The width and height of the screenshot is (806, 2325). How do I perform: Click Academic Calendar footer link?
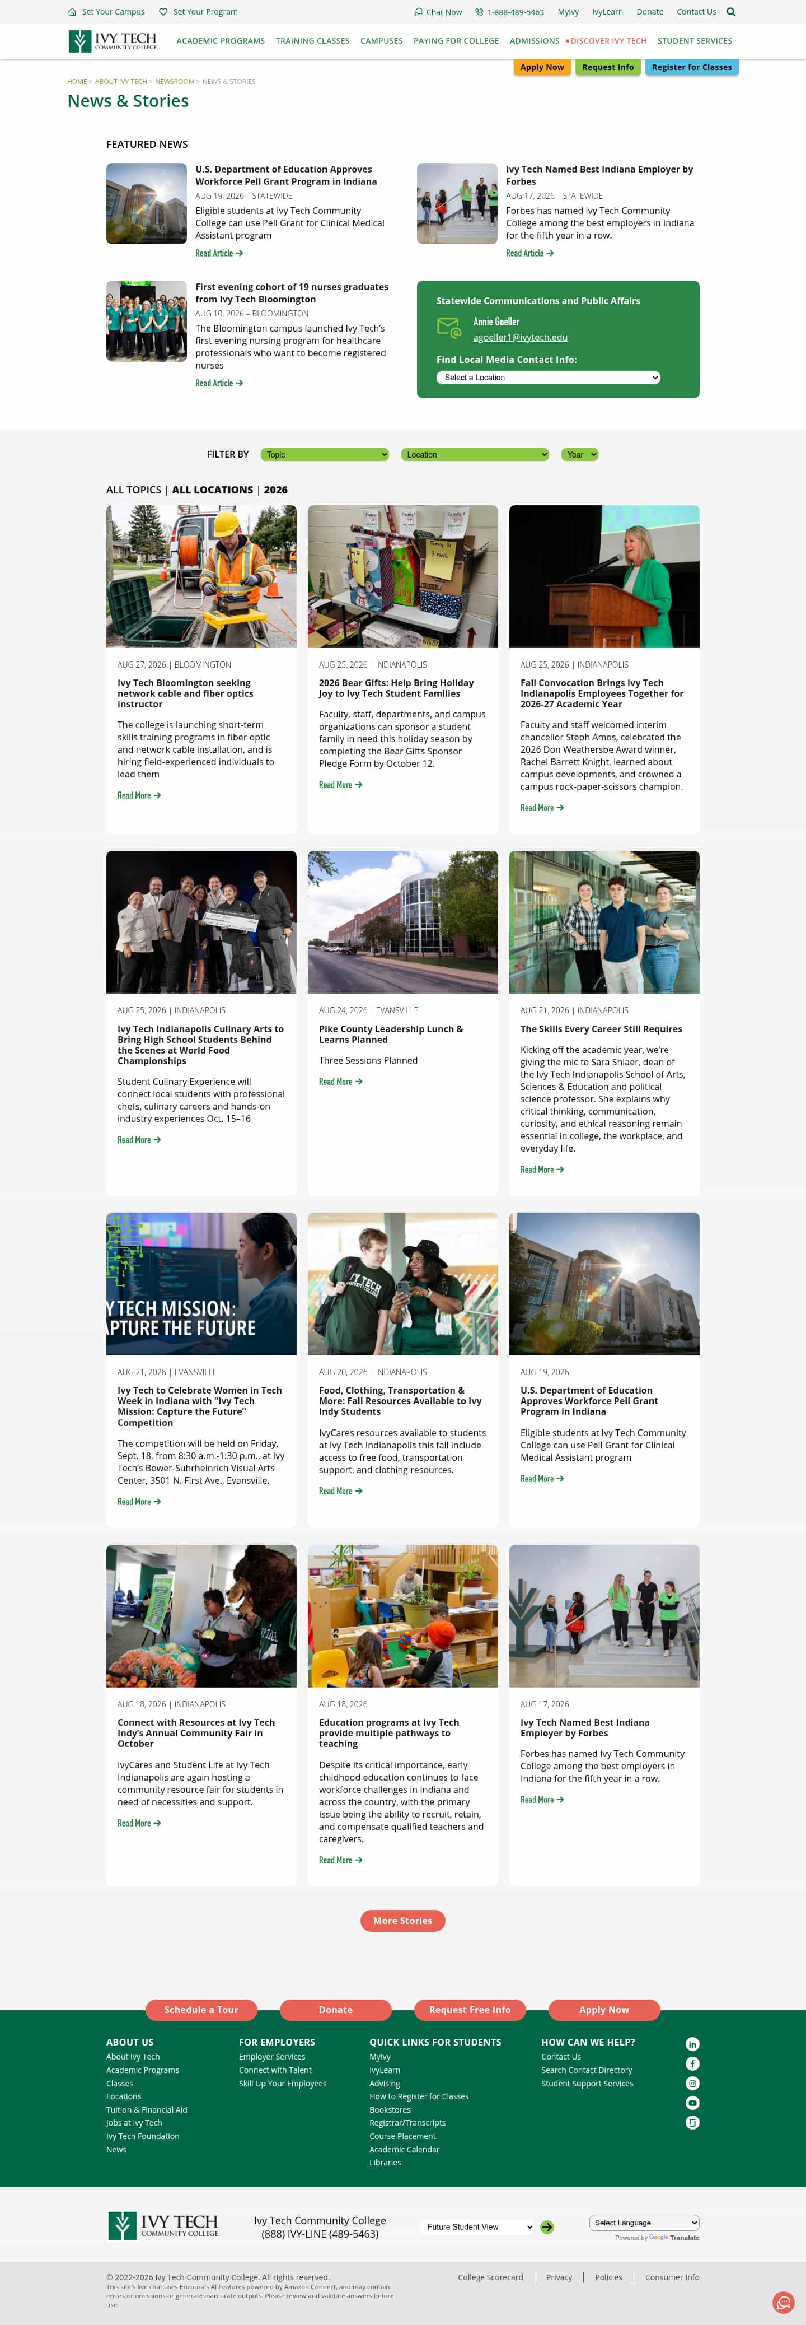404,2149
